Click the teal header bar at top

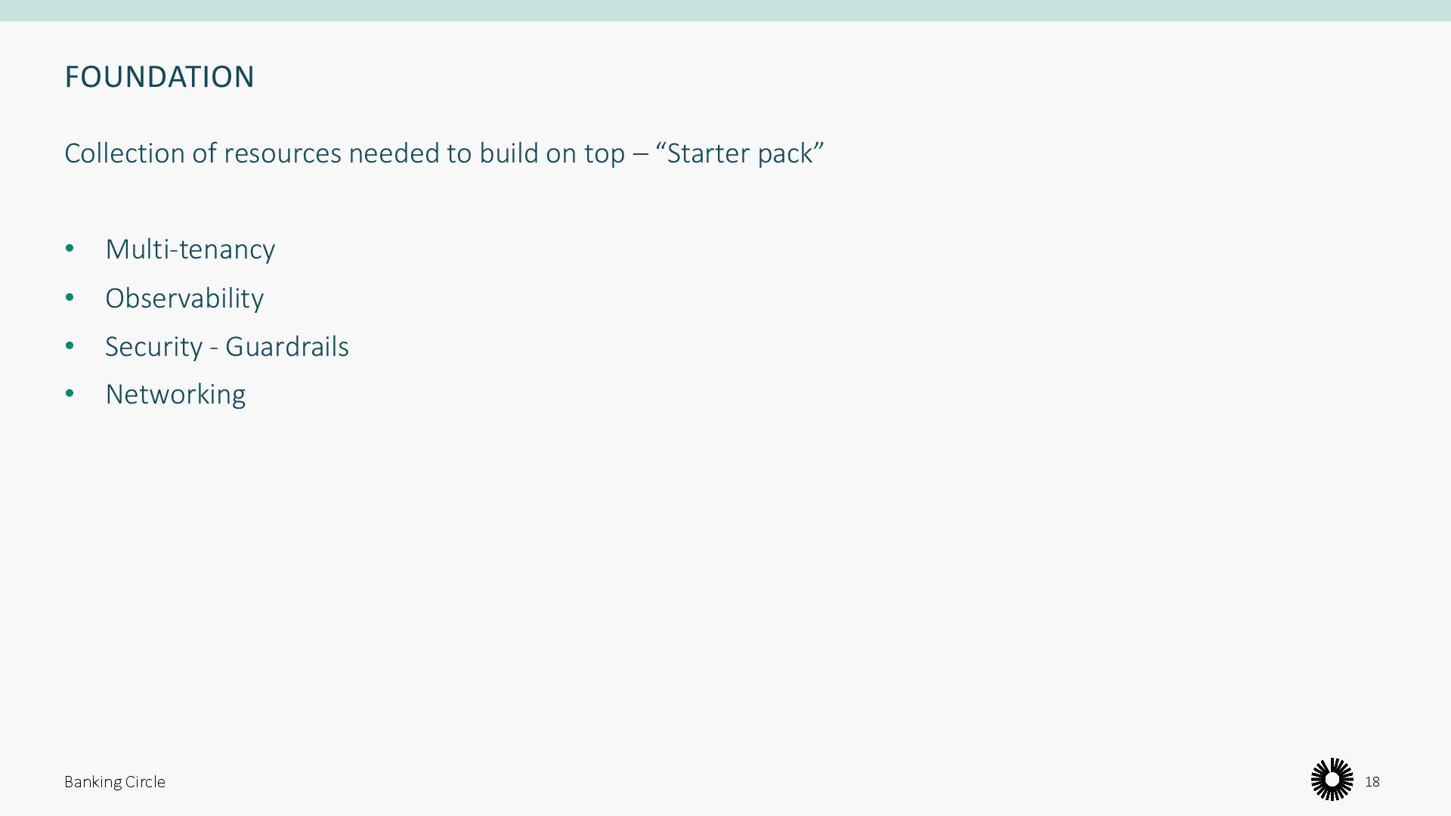tap(725, 11)
